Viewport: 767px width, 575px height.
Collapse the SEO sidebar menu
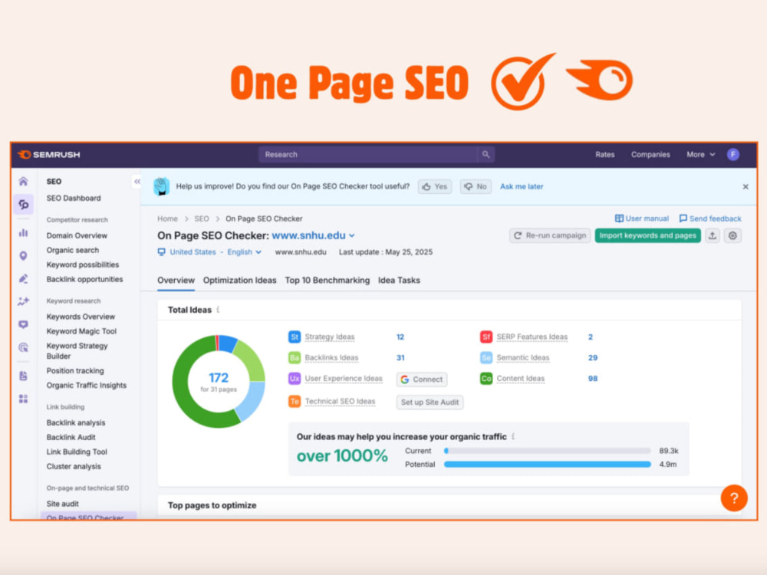137,182
